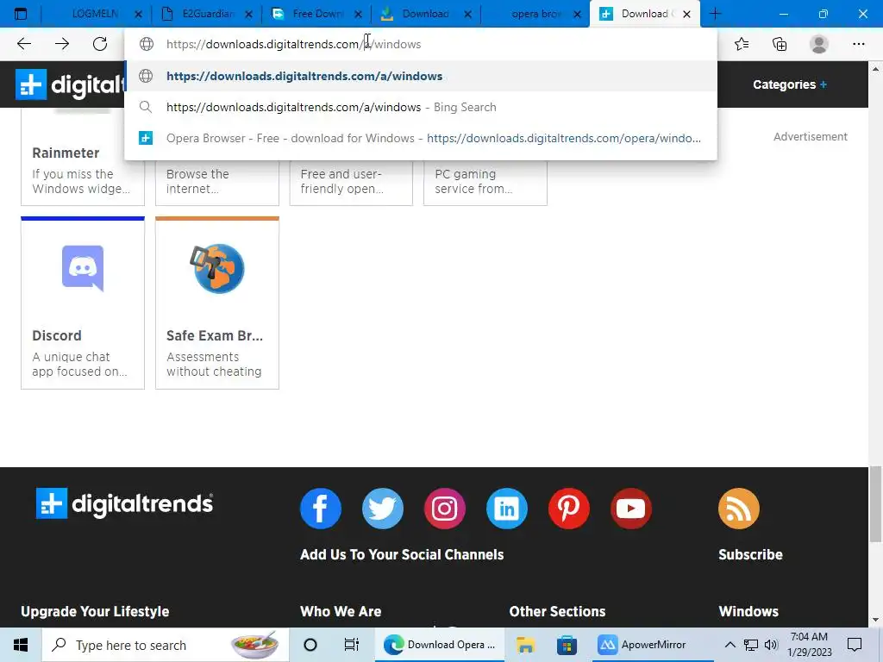The width and height of the screenshot is (883, 662).
Task: Select the Bing Search suggestion
Action: (421, 107)
